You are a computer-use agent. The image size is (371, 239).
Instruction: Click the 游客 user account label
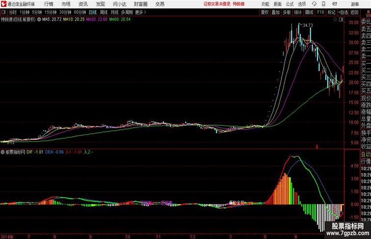pyautogui.click(x=355, y=4)
